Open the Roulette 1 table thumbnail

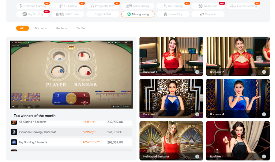tap(238, 141)
